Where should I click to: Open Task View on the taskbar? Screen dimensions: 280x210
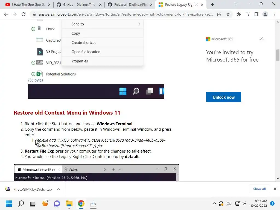click(33, 203)
